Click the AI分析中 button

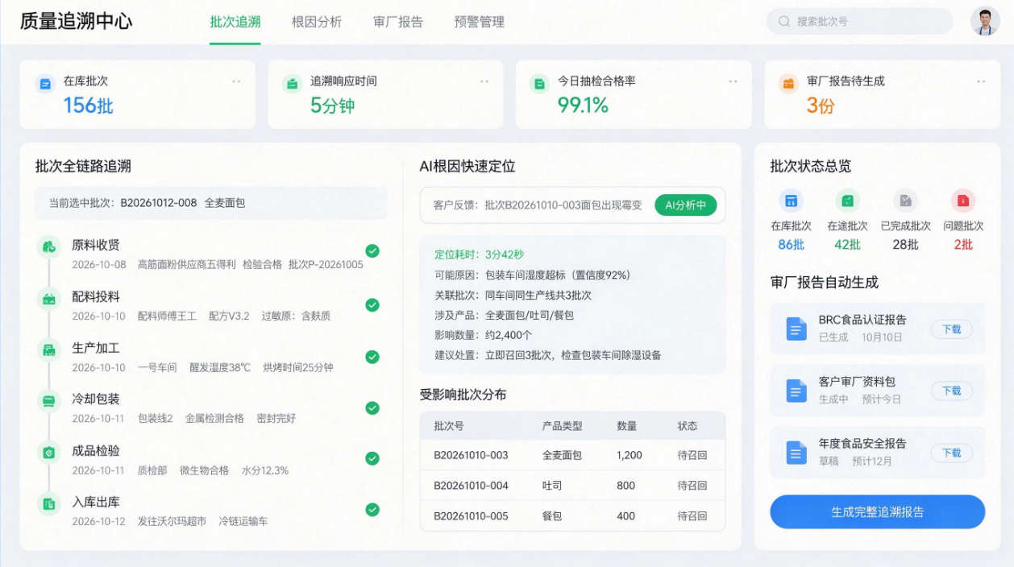pyautogui.click(x=685, y=205)
